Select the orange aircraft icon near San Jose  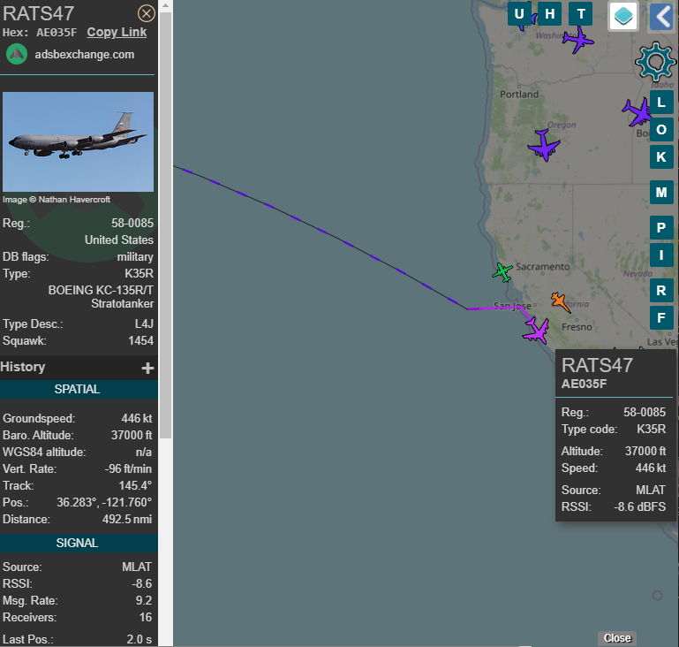point(560,301)
